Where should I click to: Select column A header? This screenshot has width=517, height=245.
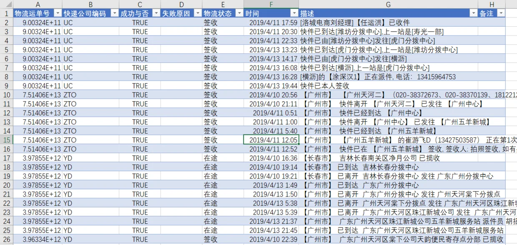point(38,4)
